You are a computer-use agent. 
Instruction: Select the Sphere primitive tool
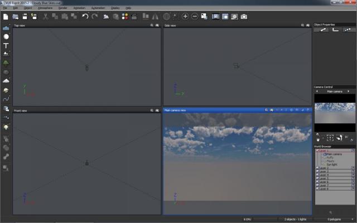coord(6,37)
